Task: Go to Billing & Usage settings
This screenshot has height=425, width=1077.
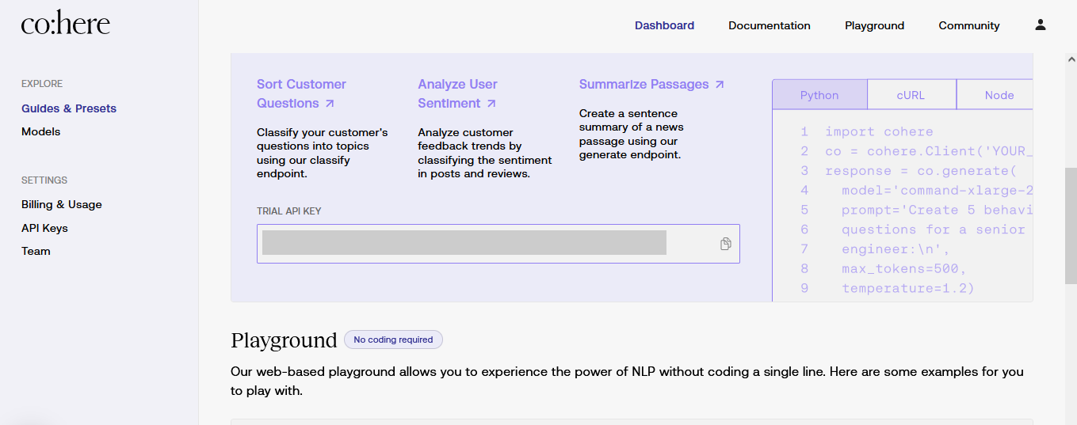Action: click(62, 204)
